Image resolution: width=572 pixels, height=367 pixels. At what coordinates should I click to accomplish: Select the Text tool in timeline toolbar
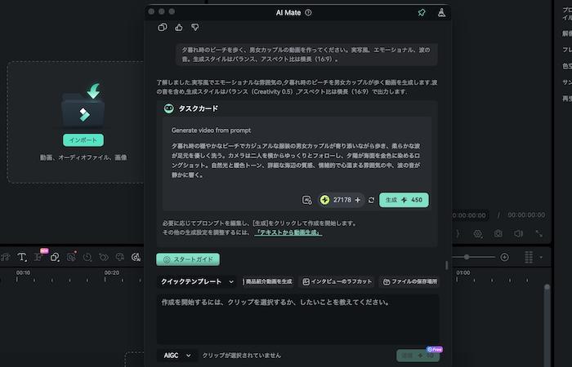pos(21,257)
